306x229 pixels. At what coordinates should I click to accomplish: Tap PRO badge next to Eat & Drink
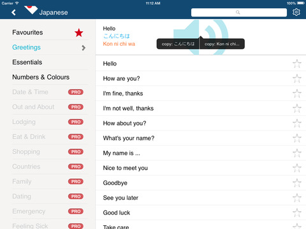(x=76, y=137)
